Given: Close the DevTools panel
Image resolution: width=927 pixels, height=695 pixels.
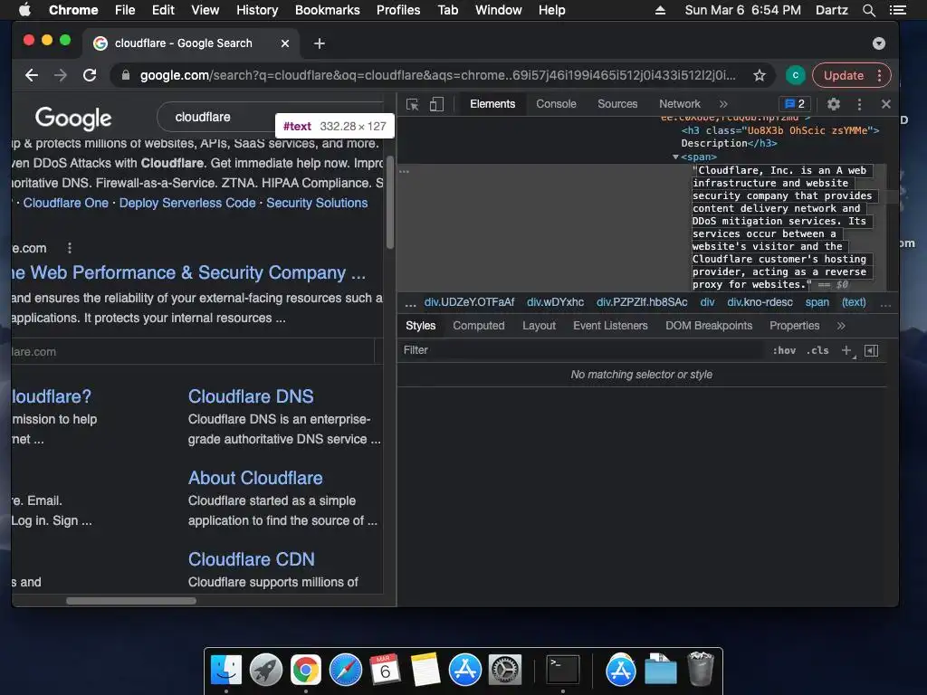Looking at the screenshot, I should click(x=885, y=104).
